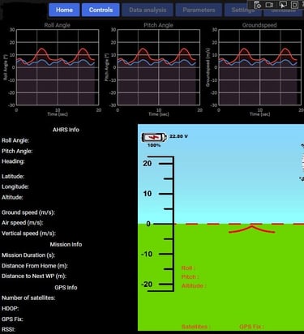Click the 0 mark on altitude ruler
The height and width of the screenshot is (334, 304).
coord(148,224)
